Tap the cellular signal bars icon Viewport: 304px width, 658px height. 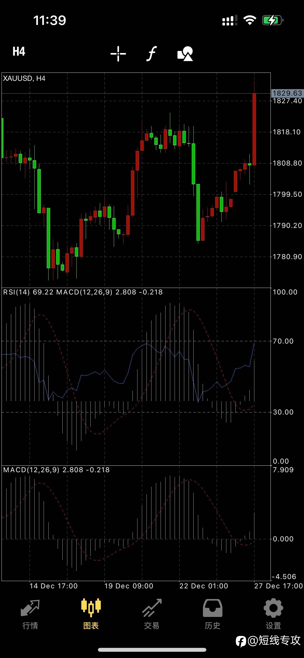[x=230, y=20]
